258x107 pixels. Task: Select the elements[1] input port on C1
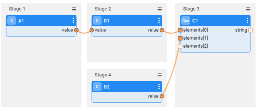point(180,38)
